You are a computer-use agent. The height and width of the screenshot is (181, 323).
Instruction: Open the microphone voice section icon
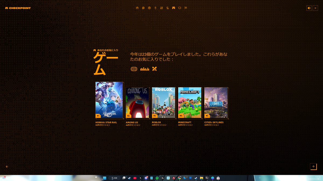(x=155, y=8)
